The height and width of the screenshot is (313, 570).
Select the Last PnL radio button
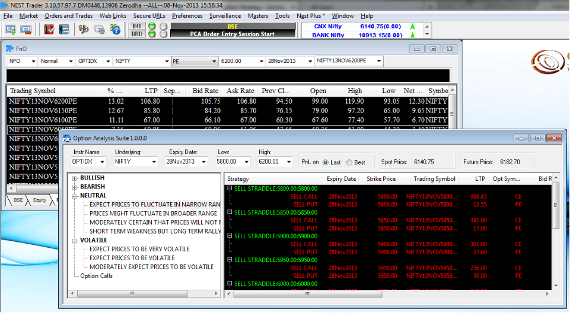[x=326, y=162]
